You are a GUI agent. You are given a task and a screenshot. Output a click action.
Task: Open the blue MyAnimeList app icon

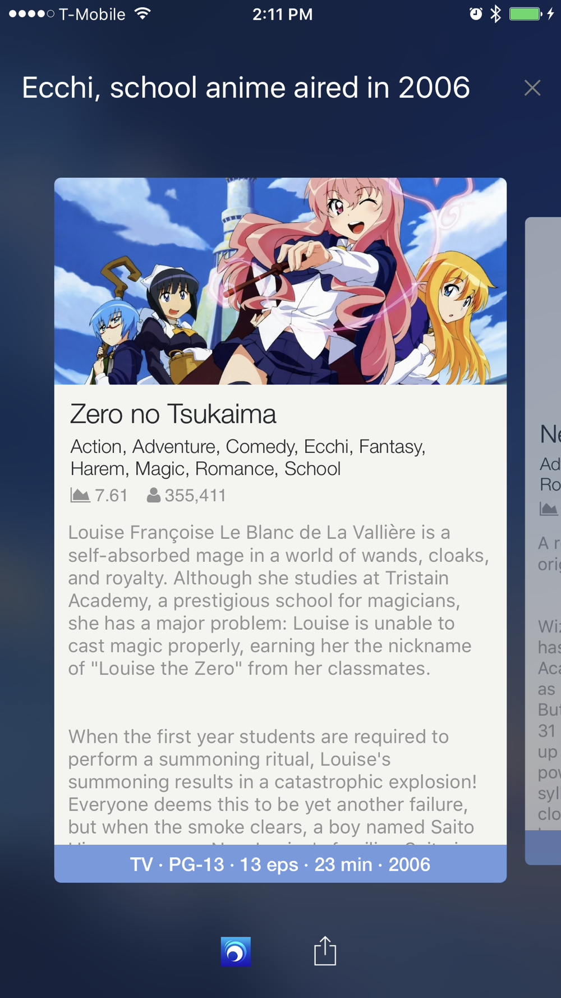(x=236, y=951)
